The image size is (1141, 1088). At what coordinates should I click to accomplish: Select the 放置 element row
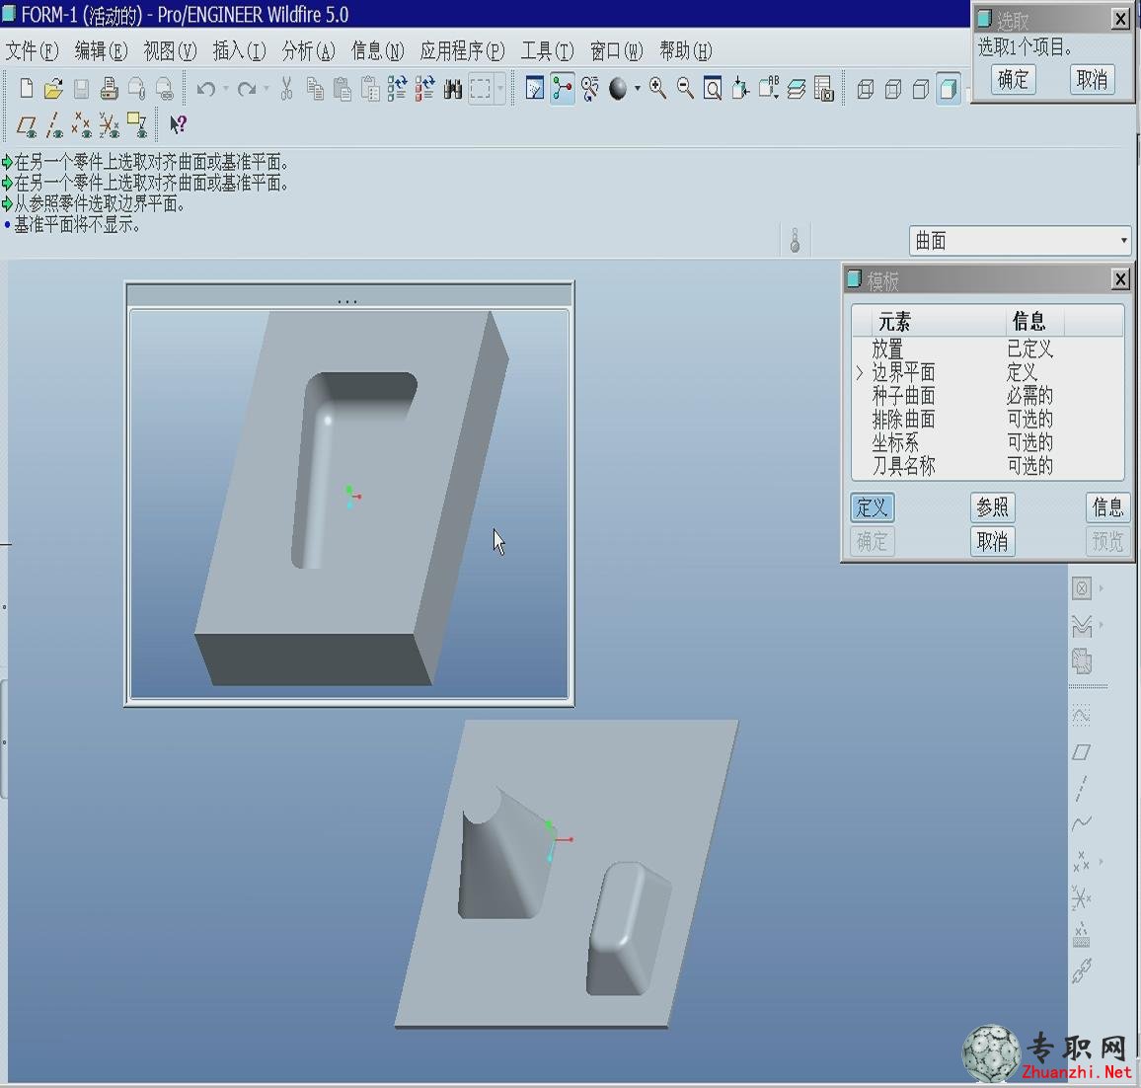pyautogui.click(x=987, y=350)
